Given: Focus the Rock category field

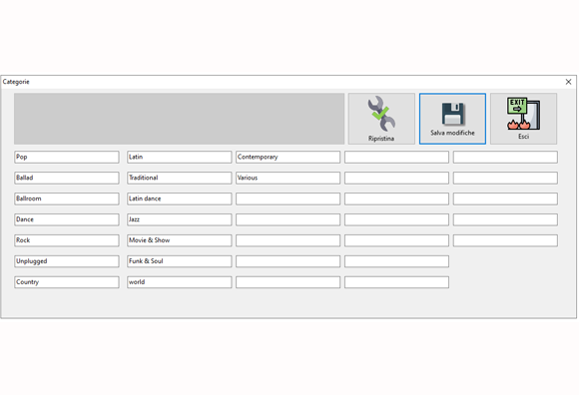Looking at the screenshot, I should (x=67, y=240).
